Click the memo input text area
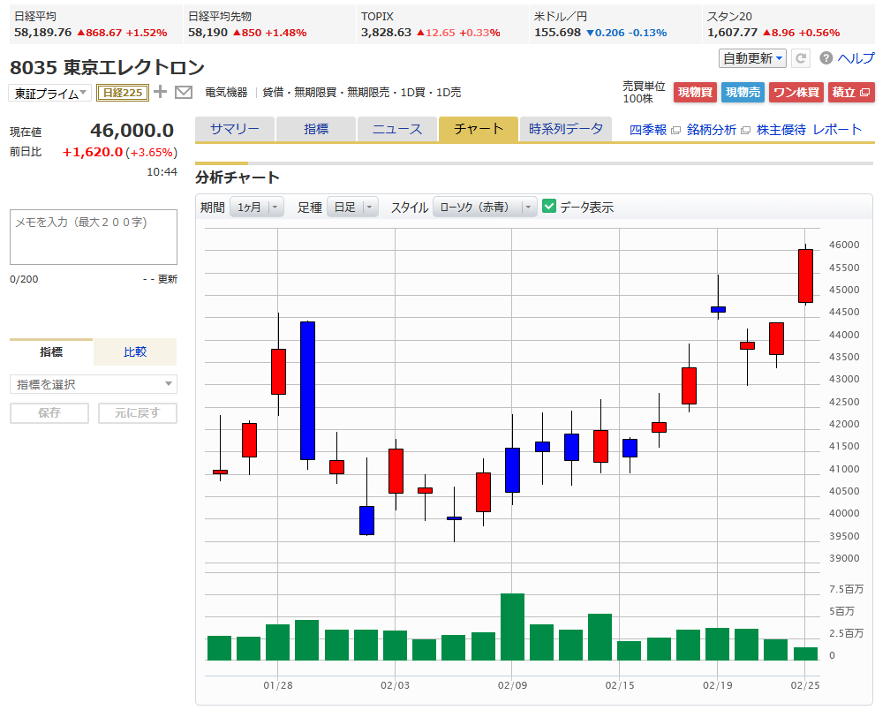This screenshot has height=710, width=890. click(94, 237)
